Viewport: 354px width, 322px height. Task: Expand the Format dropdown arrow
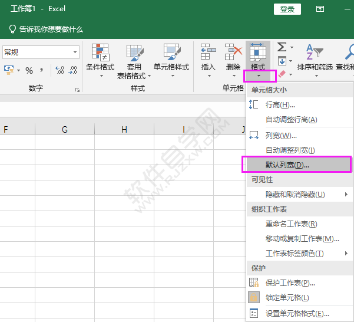[x=259, y=76]
